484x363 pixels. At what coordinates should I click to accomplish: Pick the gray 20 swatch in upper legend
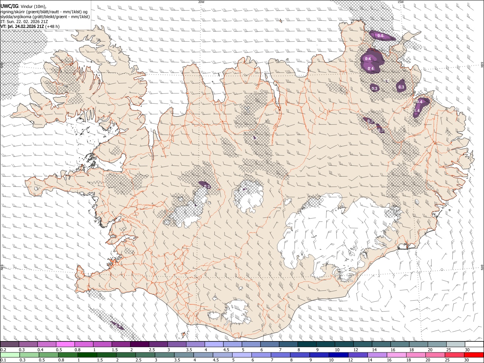coord(437,344)
